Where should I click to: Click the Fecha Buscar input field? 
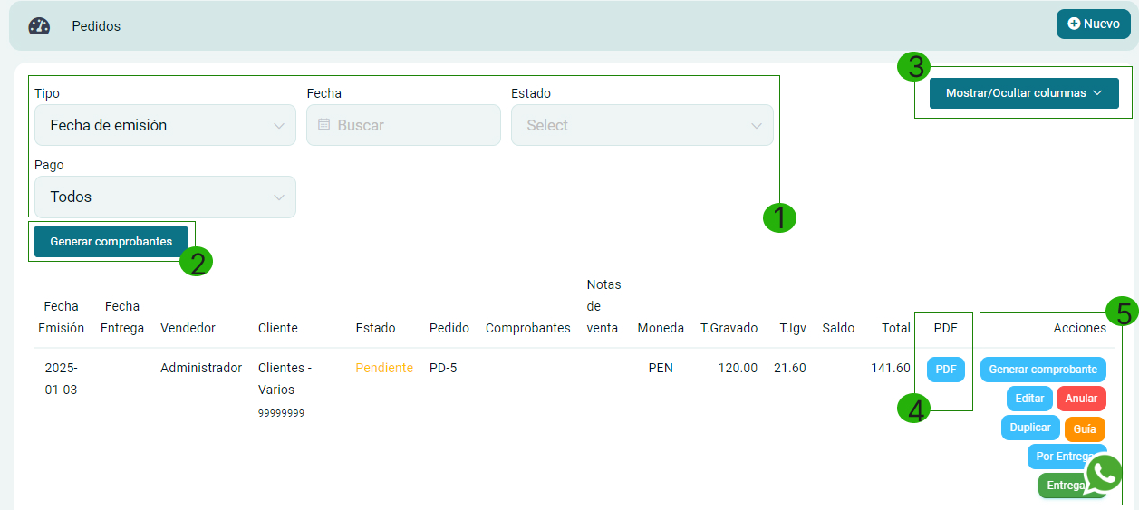(412, 125)
